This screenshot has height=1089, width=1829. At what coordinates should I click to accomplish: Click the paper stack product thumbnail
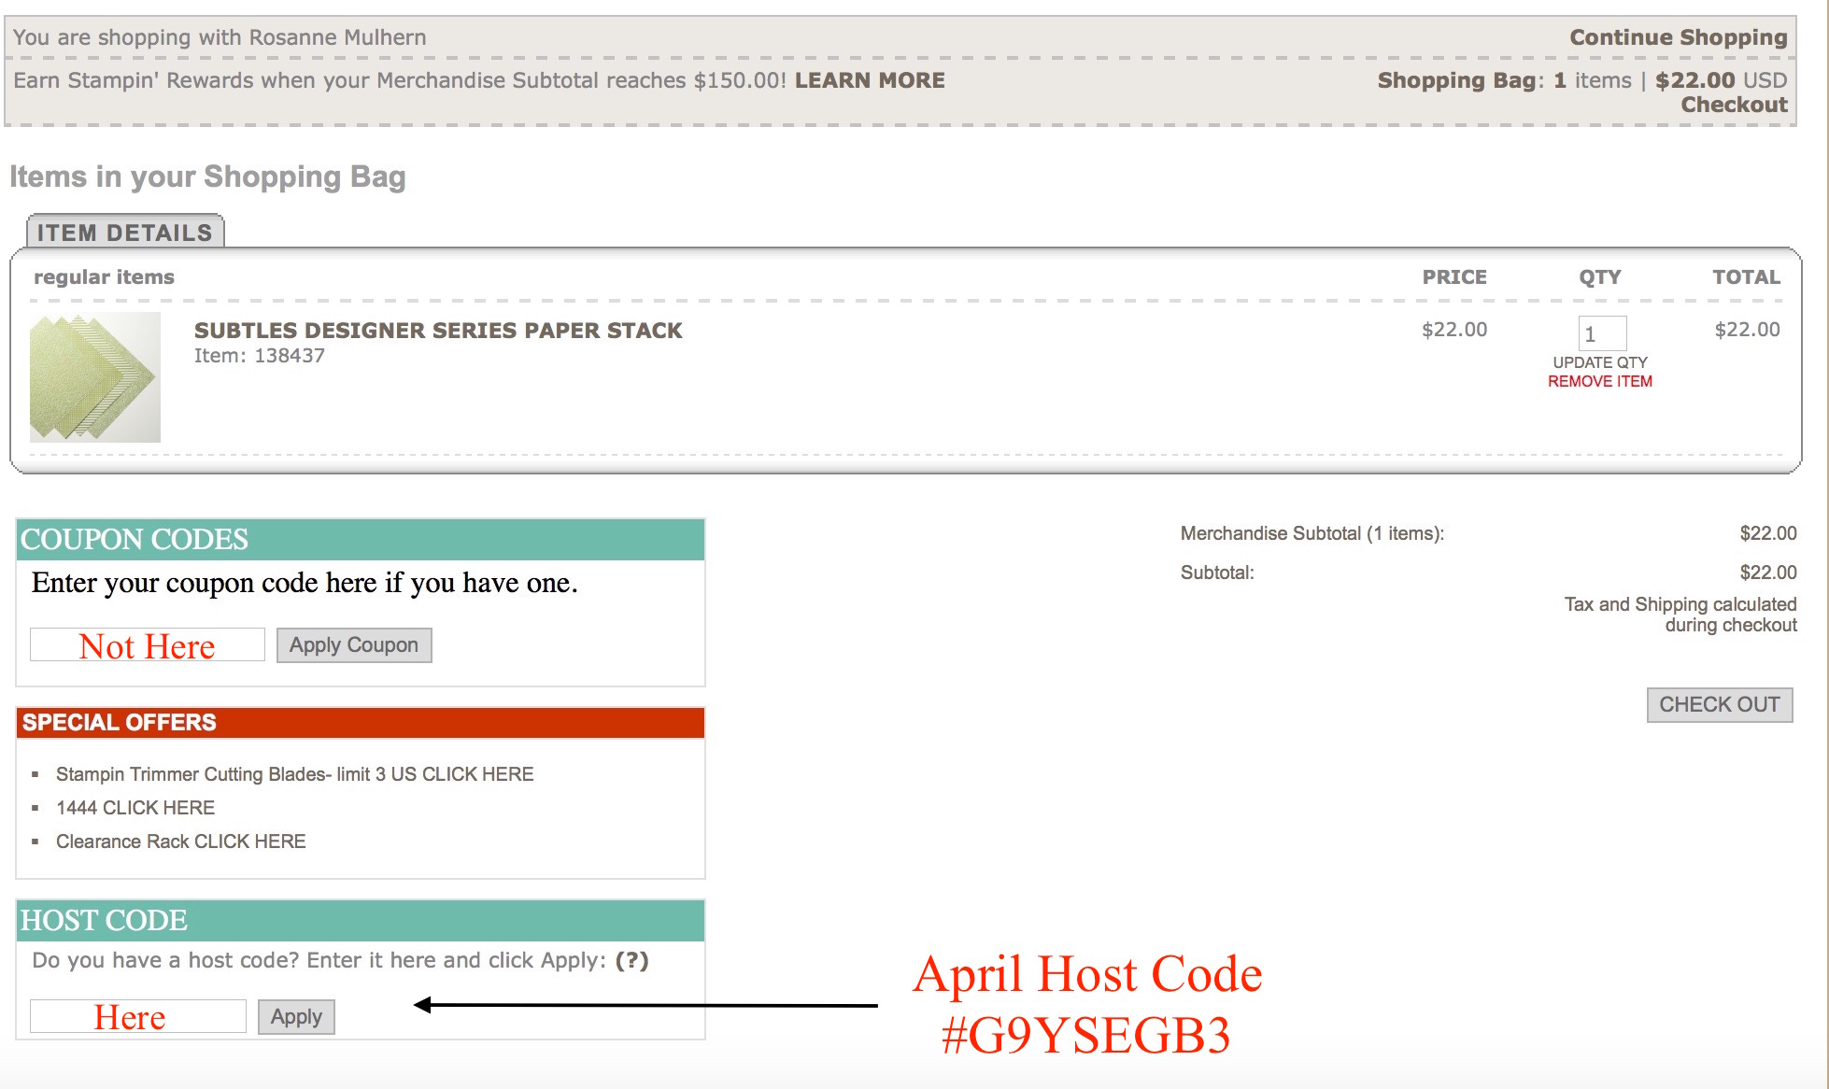point(95,377)
